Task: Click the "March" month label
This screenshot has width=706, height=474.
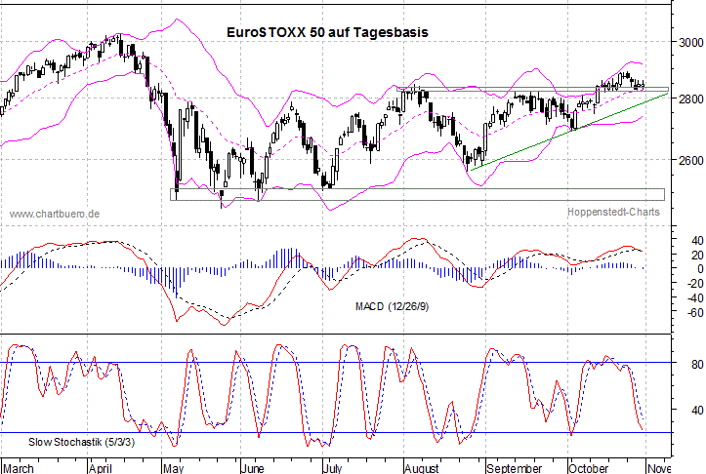Action: point(19,468)
